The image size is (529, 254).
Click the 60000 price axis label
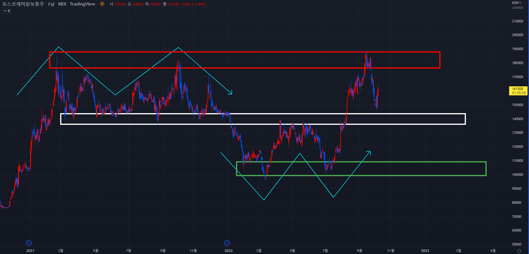tap(517, 230)
